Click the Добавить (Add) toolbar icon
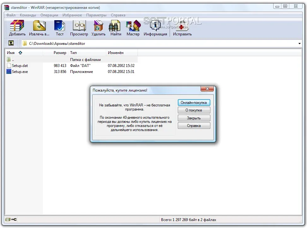307x228 pixels. pos(17,28)
